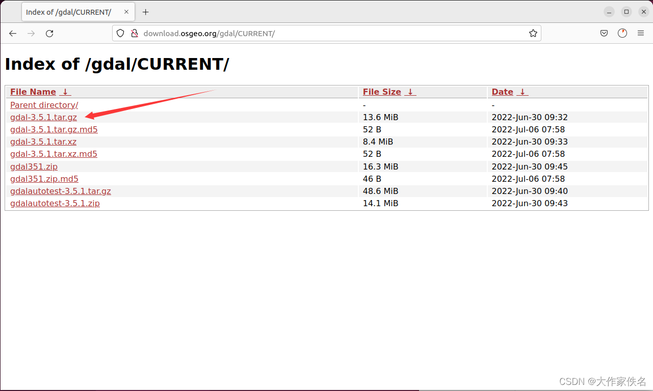Click date 2022-Jun-30 09:33
Image resolution: width=653 pixels, height=391 pixels.
[x=530, y=142]
